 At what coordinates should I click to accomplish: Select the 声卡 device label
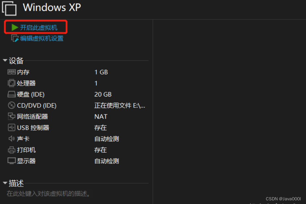point(23,139)
